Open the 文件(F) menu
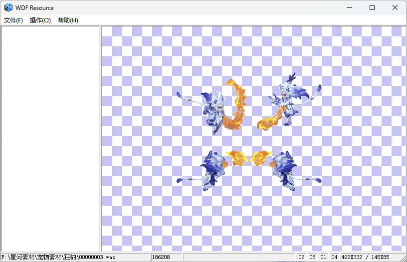The image size is (407, 262). tap(13, 20)
